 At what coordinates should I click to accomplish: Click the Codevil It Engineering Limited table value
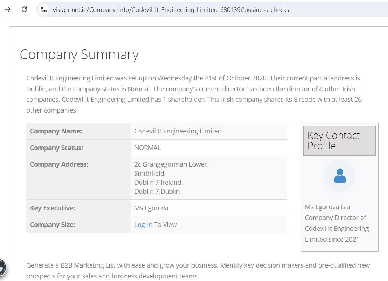[178, 131]
